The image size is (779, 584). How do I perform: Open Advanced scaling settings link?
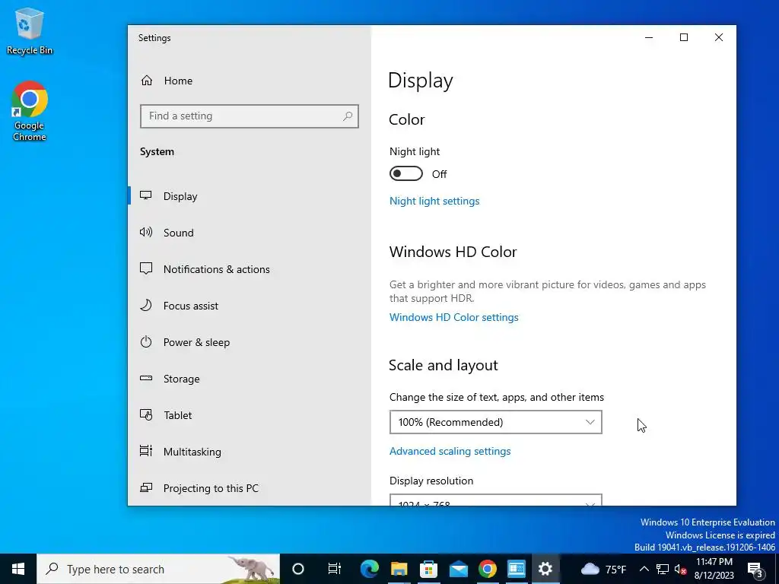450,451
